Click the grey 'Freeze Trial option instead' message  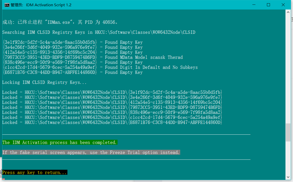coord(91,152)
